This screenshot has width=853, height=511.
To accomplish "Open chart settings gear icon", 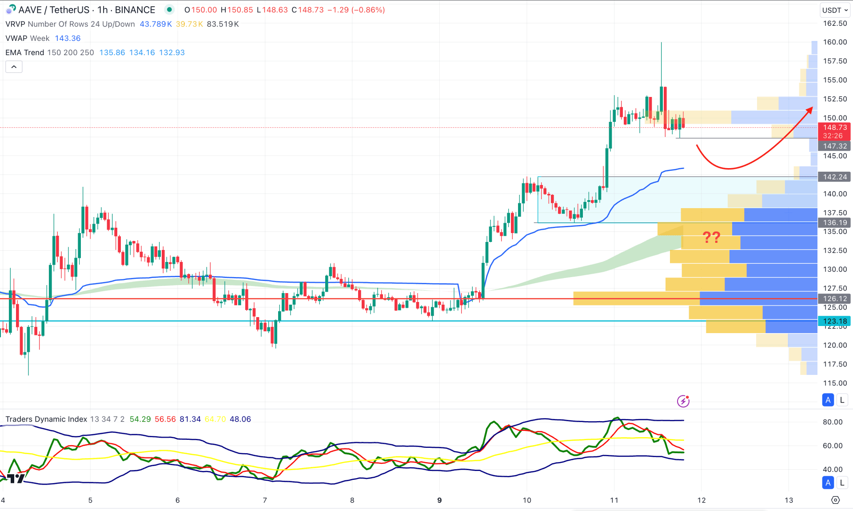I will (835, 500).
